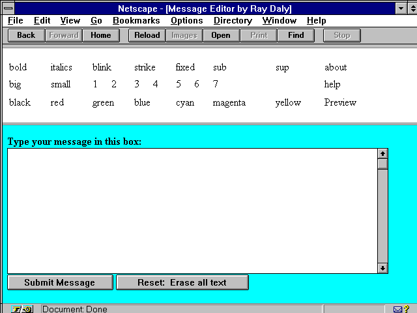Click the Find toolbar button
The image size is (417, 313).
296,35
